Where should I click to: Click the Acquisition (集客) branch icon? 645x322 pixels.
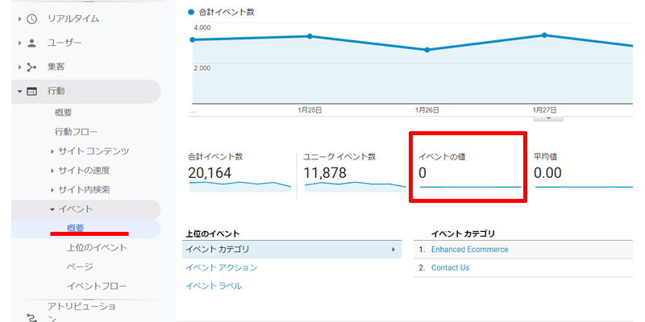click(x=31, y=67)
